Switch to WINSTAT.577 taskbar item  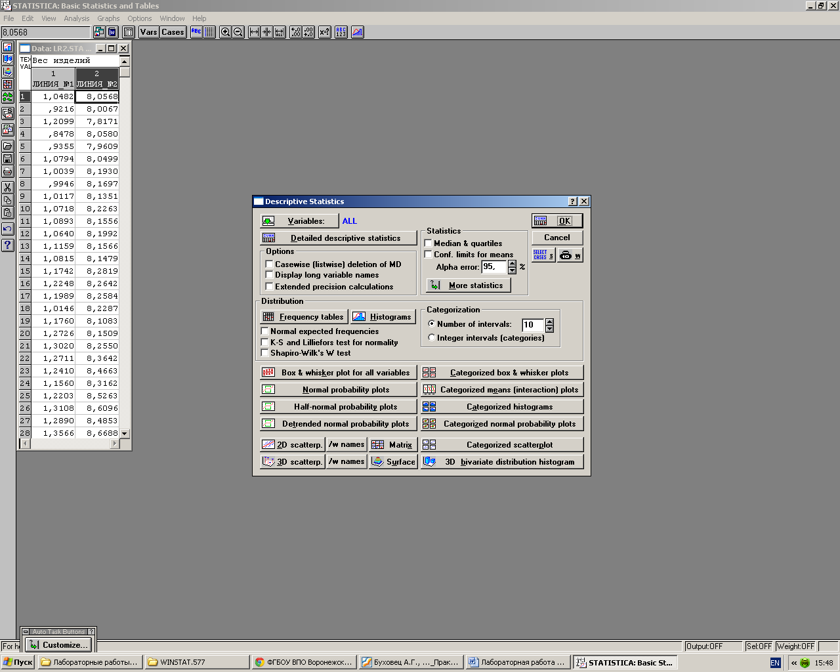[x=197, y=662]
